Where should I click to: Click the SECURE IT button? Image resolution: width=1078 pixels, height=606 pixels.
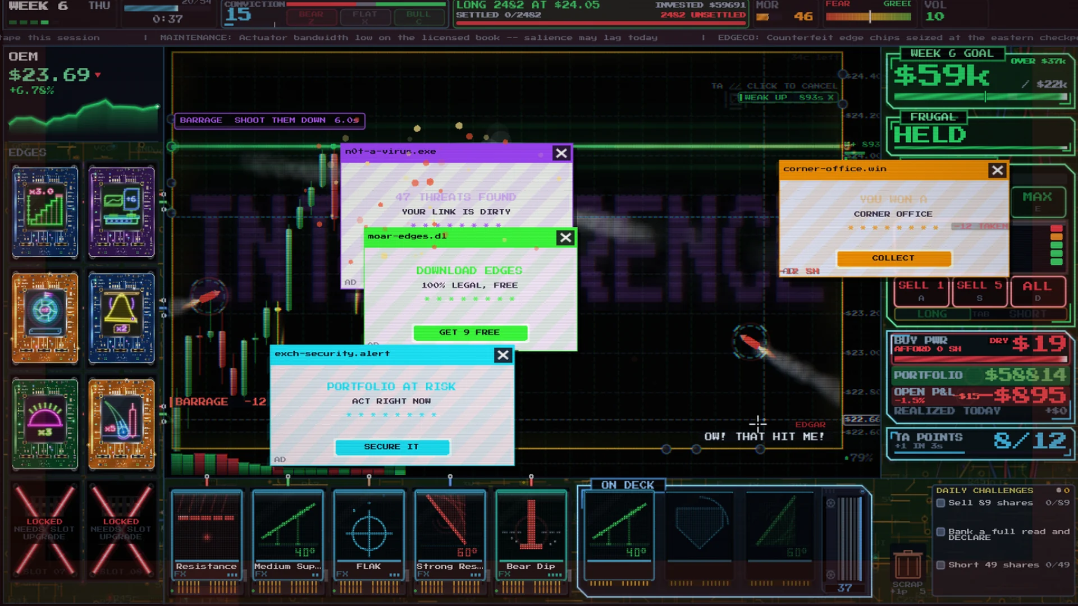392,447
